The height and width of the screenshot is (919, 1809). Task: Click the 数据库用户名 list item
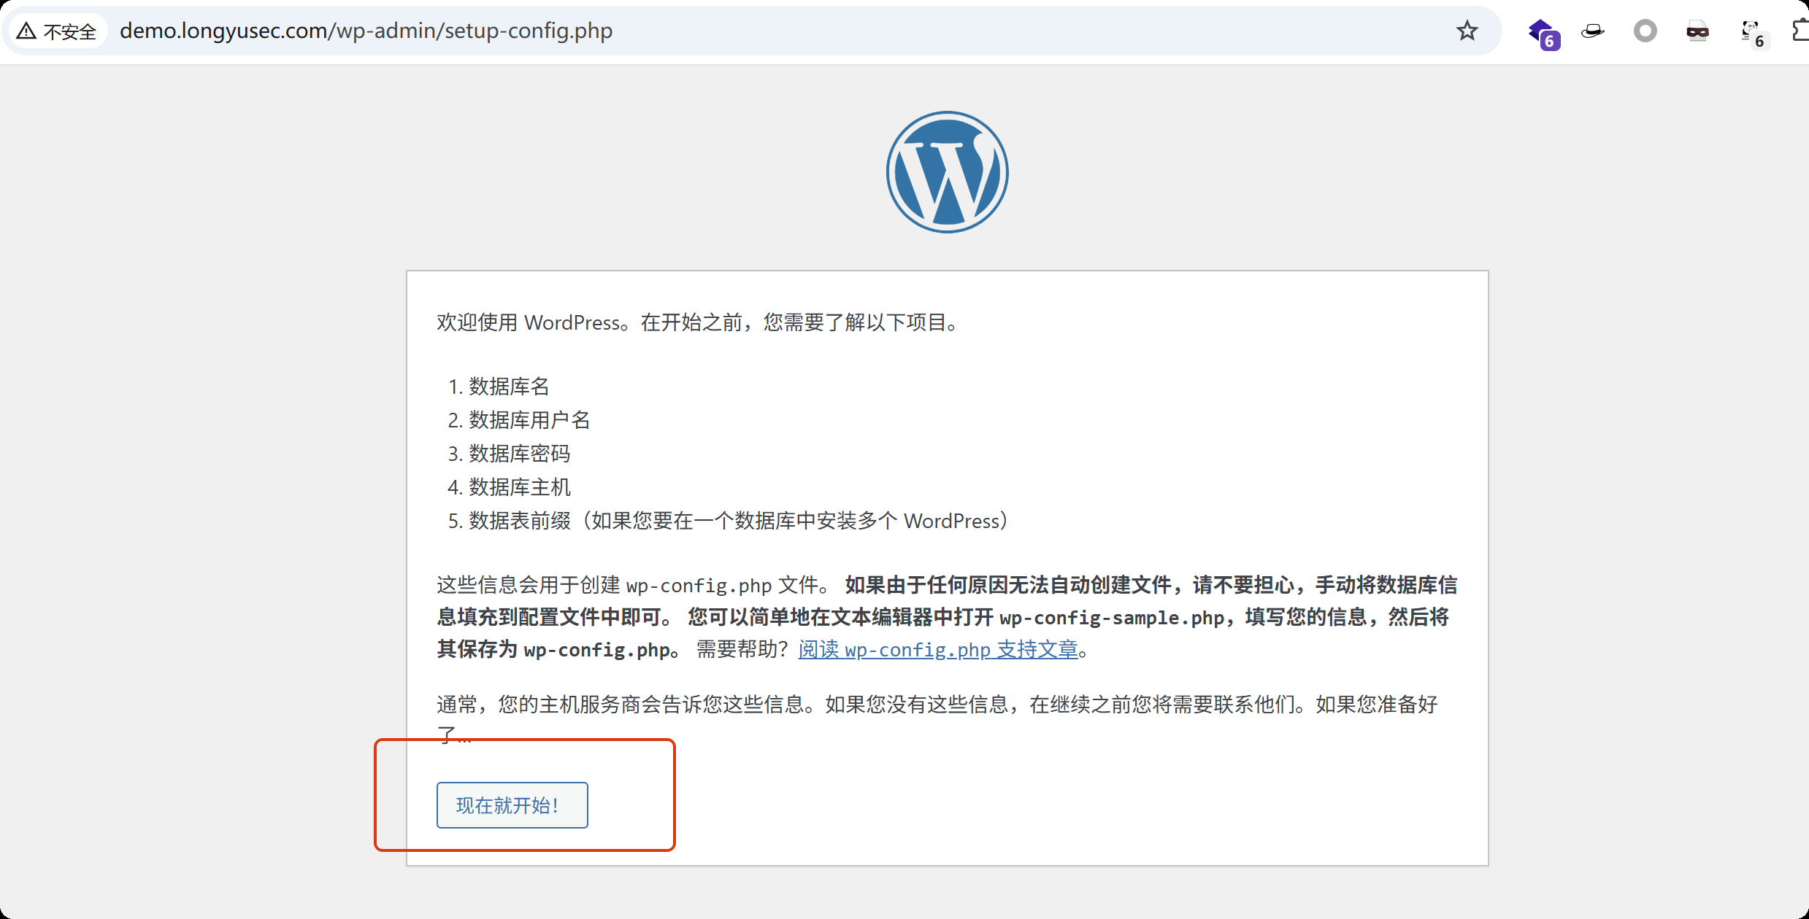click(x=529, y=420)
